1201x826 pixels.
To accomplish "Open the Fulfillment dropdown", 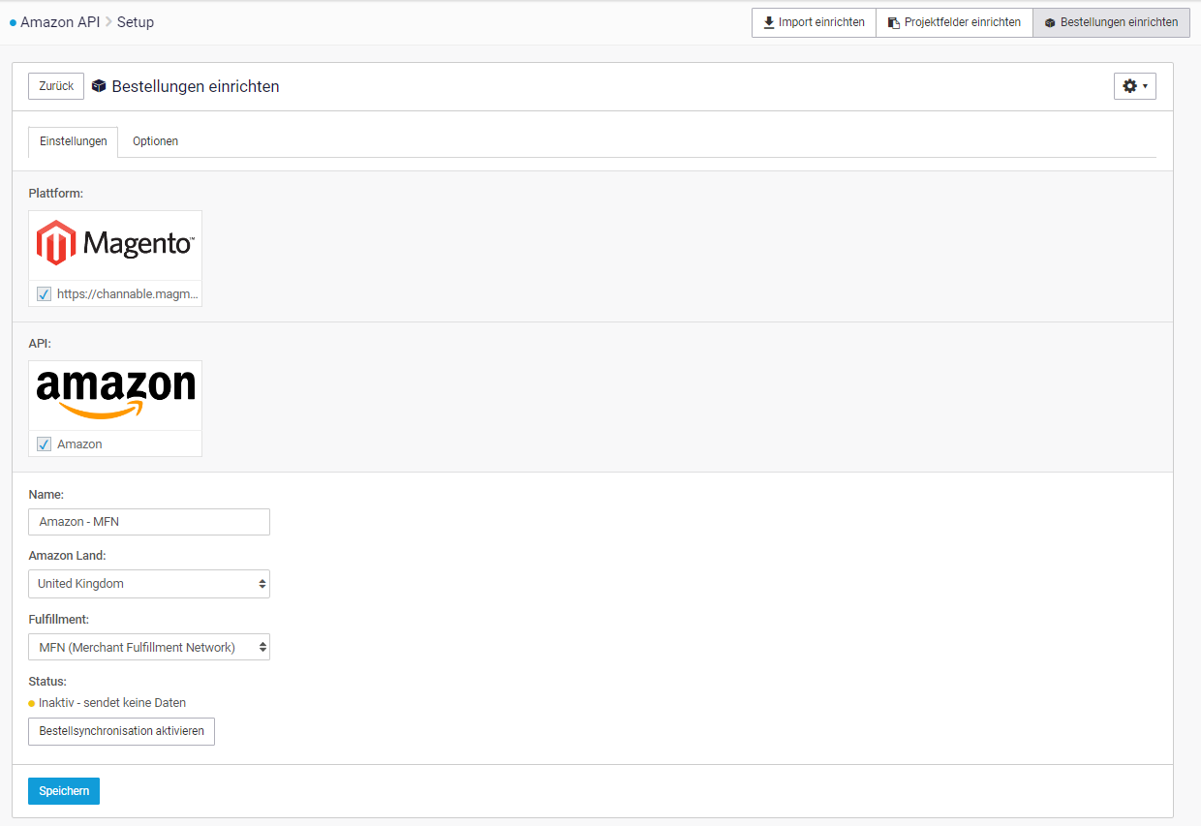I will (149, 647).
